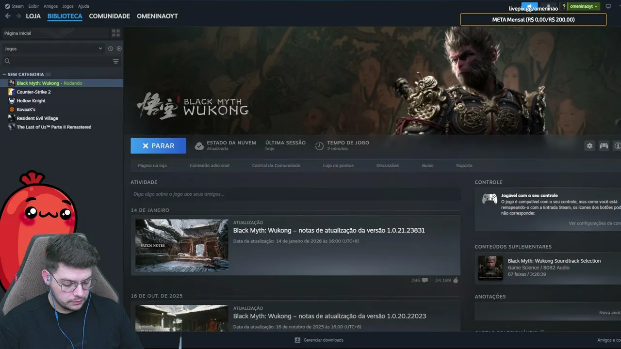Click the gamepad icon in Controle panel
Image resolution: width=621 pixels, height=349 pixels.
click(x=490, y=199)
